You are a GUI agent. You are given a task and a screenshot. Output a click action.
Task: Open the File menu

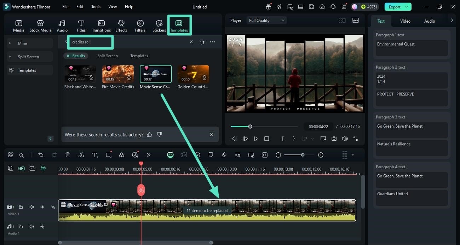(65, 7)
